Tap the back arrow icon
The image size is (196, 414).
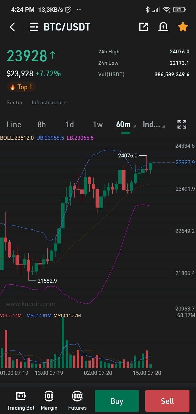point(12,27)
